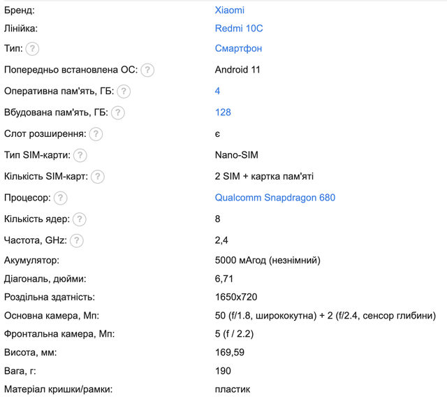Click question mark next to Процесор

tap(61, 198)
